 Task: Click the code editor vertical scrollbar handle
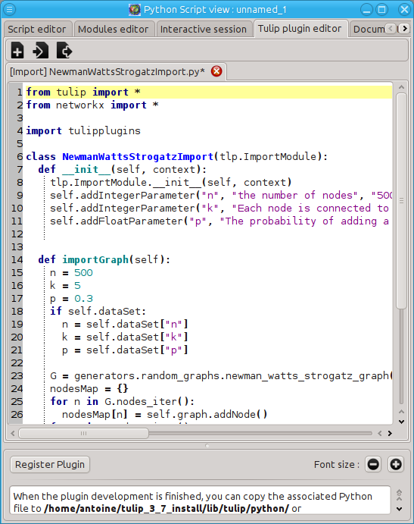(x=401, y=200)
